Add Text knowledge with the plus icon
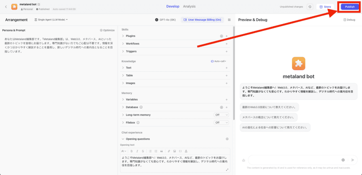Image resolution: width=362 pixels, height=175 pixels. [226, 68]
